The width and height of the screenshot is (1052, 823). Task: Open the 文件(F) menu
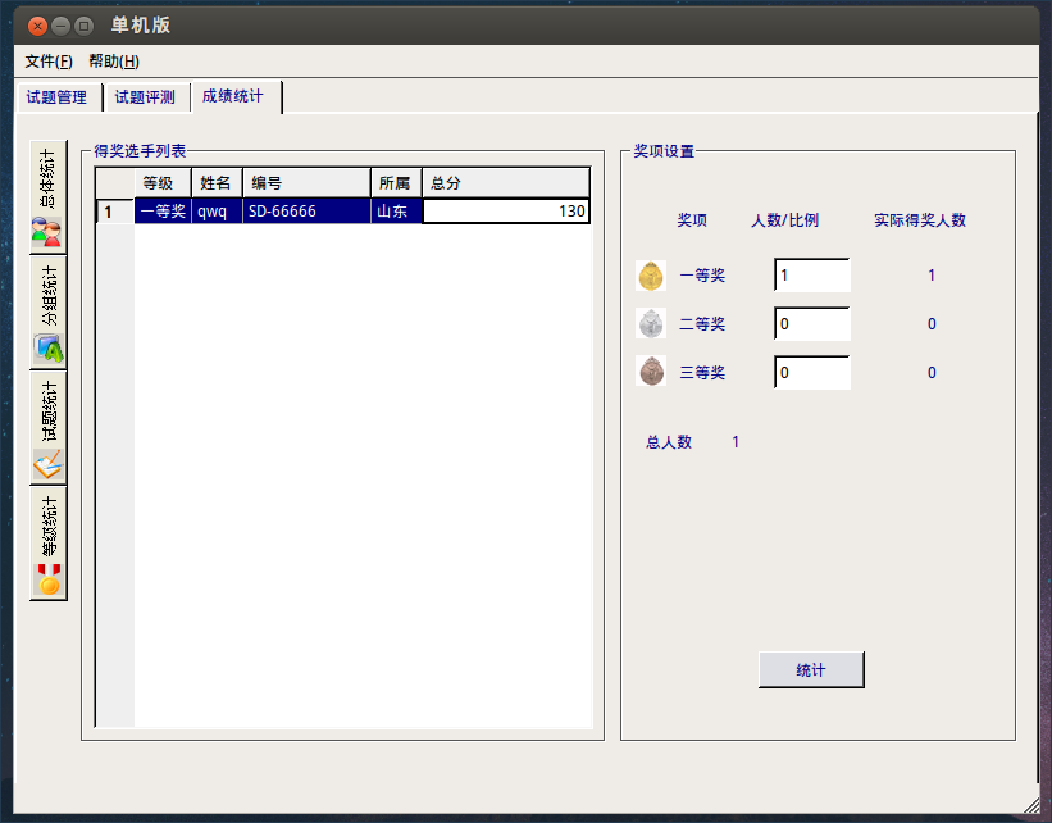pyautogui.click(x=49, y=62)
